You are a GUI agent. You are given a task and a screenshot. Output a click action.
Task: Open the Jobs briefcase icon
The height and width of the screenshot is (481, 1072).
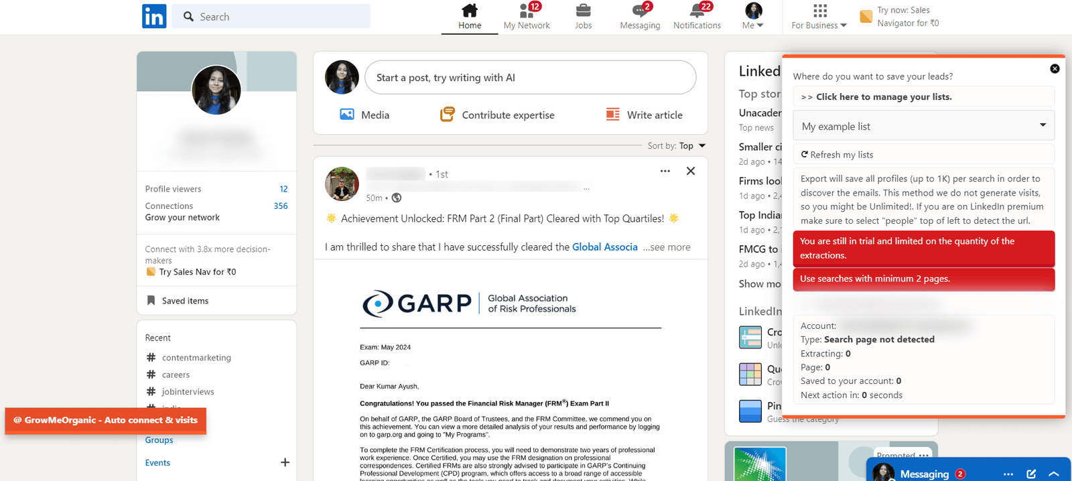583,11
